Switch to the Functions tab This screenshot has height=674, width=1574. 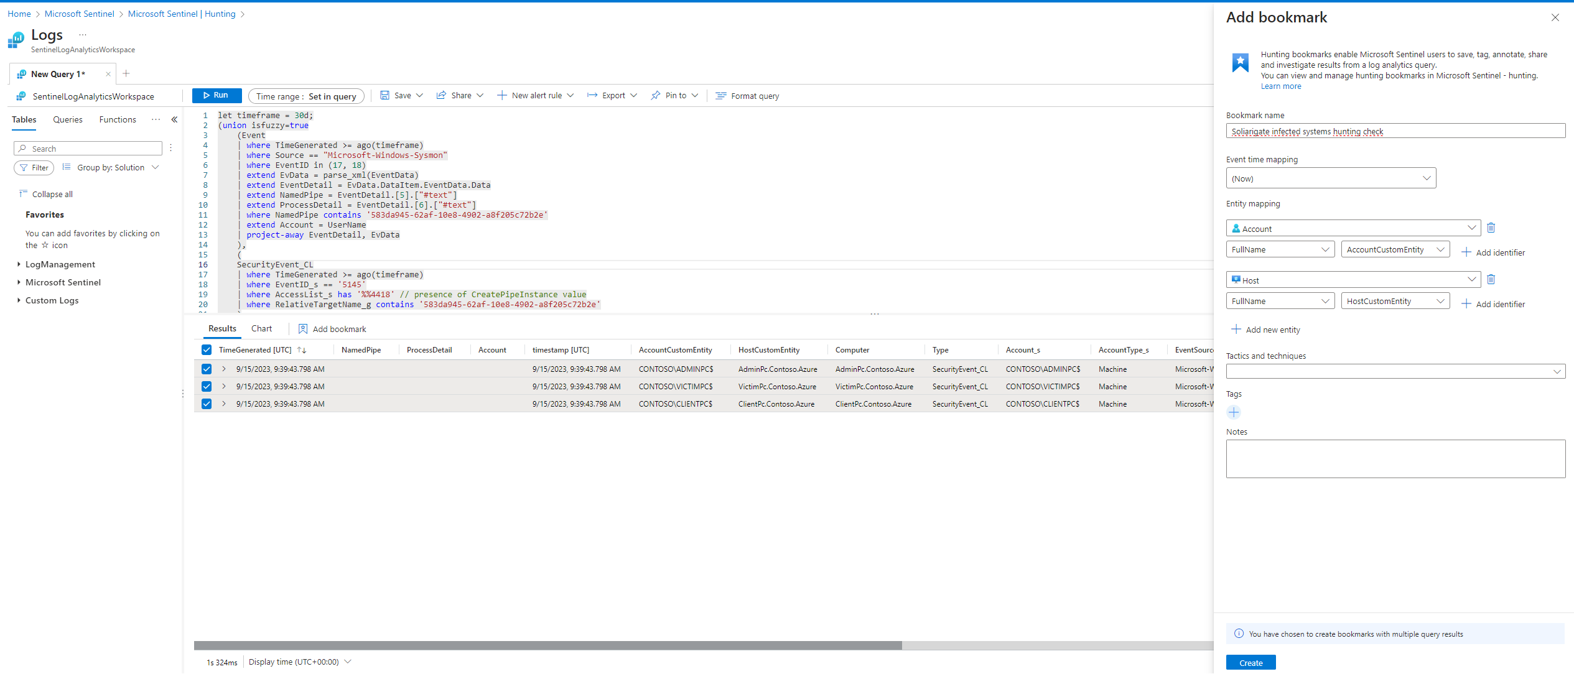118,119
